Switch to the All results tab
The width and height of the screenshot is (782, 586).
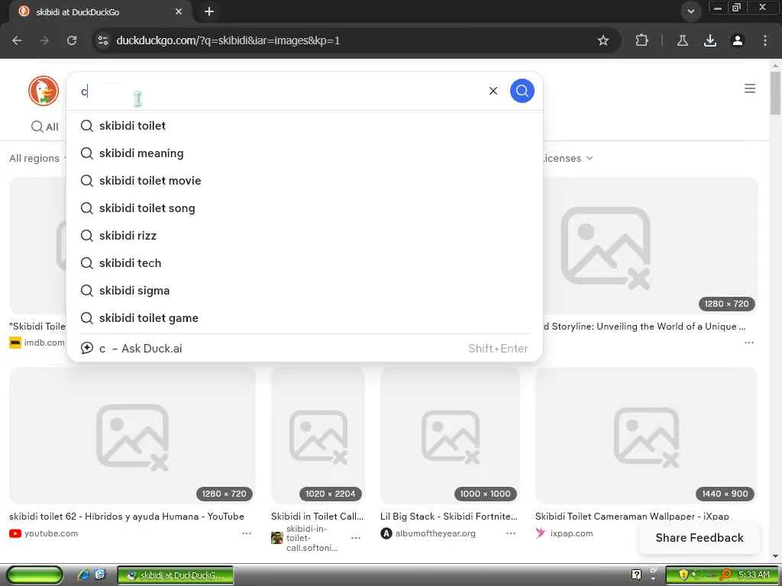pos(45,127)
